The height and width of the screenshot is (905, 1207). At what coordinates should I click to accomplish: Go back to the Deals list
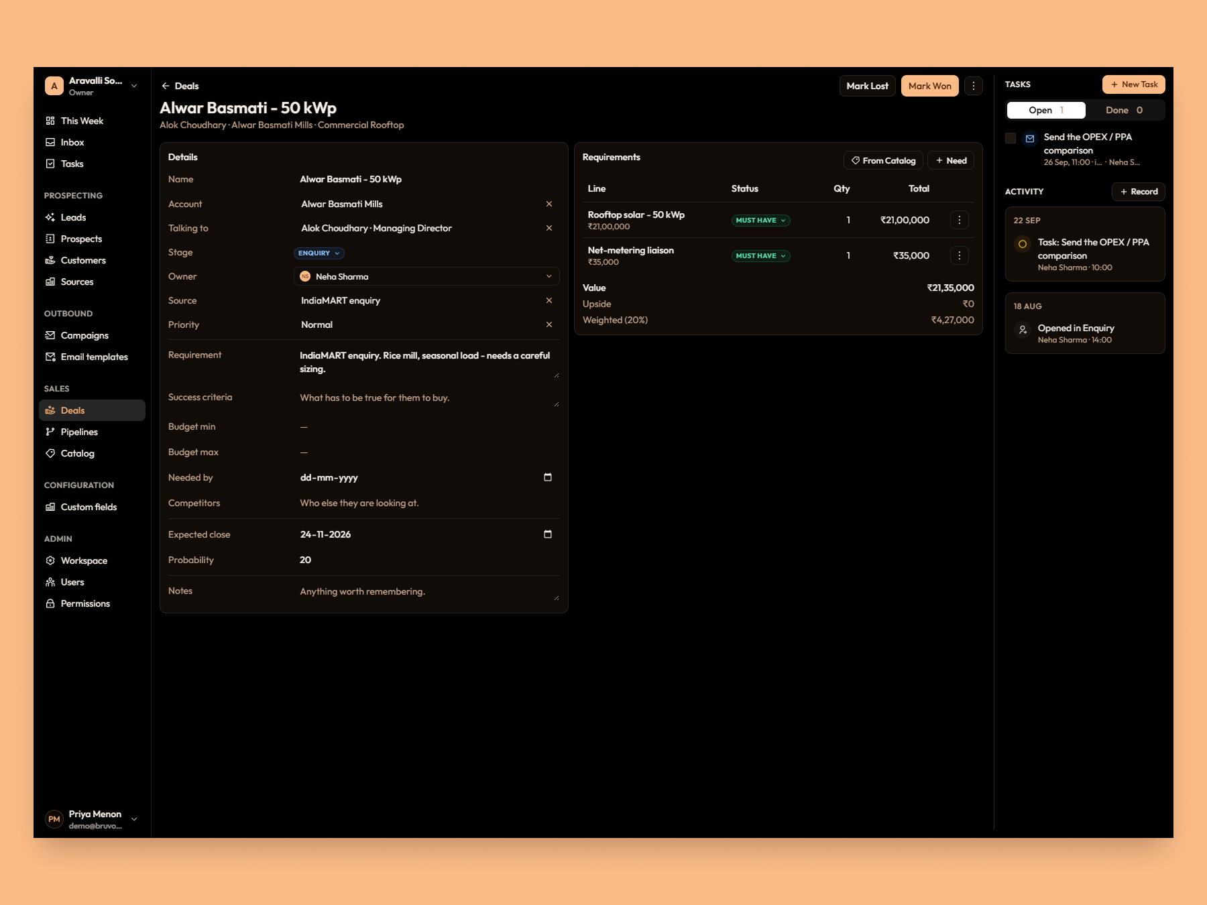180,86
